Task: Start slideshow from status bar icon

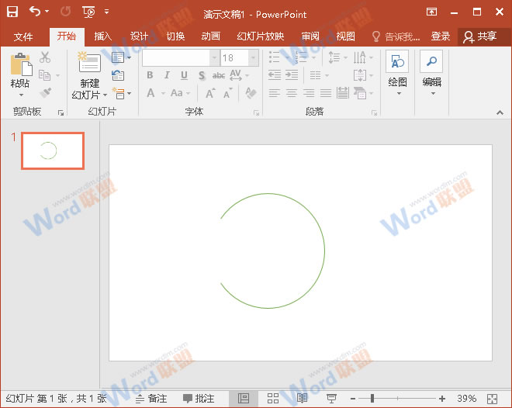Action: click(331, 398)
